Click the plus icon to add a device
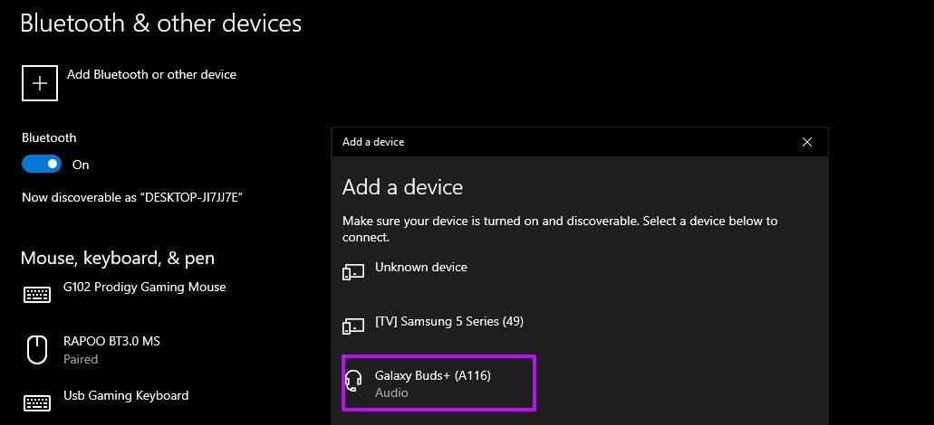Viewport: 934px width, 425px height. (40, 83)
